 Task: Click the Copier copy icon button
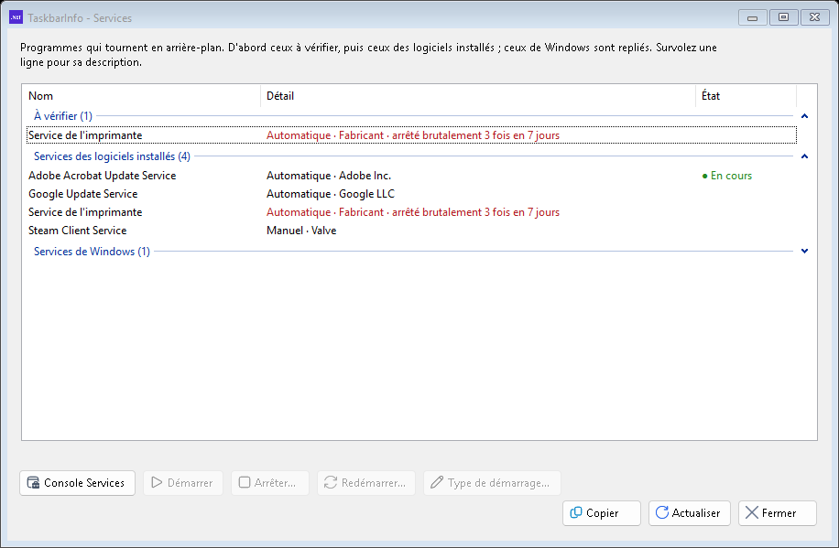coord(576,512)
